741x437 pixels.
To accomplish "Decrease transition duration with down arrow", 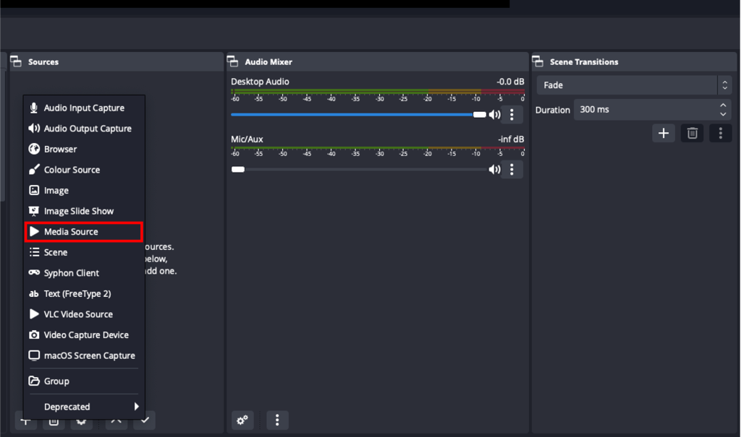I will point(723,114).
